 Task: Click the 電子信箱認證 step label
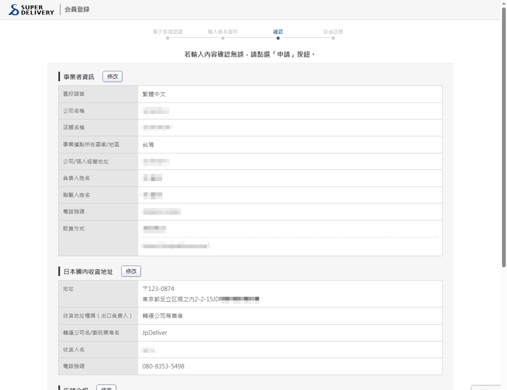[x=167, y=32]
